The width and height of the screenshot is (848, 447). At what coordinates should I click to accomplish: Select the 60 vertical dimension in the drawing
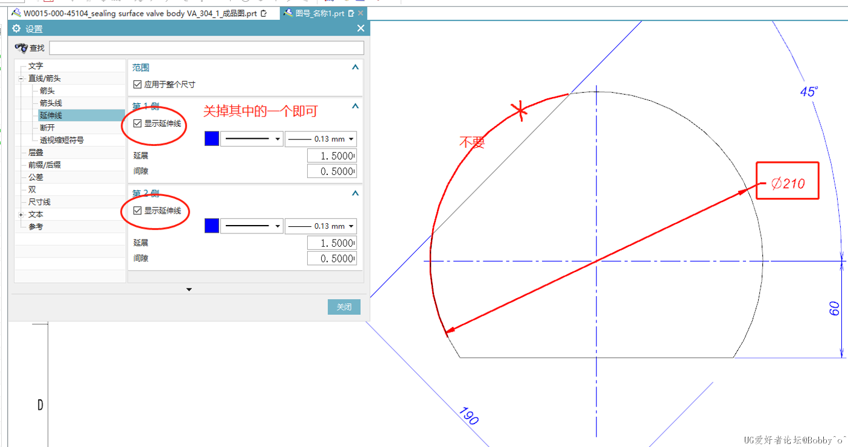[x=835, y=309]
